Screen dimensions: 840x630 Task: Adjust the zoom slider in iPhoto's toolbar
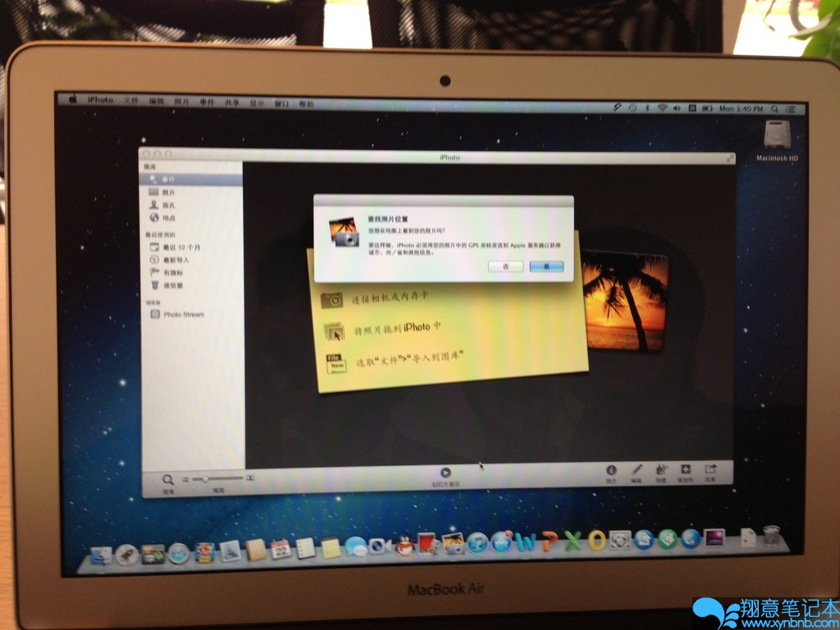point(218,478)
